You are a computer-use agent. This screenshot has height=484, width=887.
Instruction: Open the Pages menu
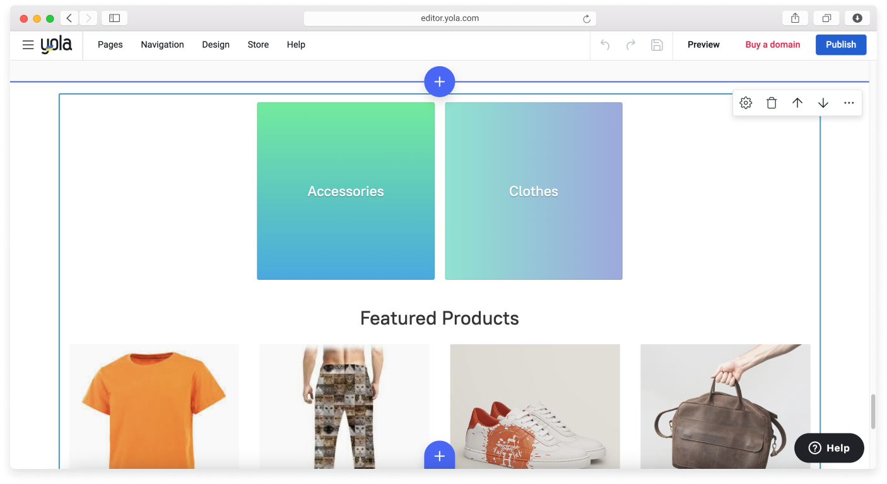(x=110, y=45)
